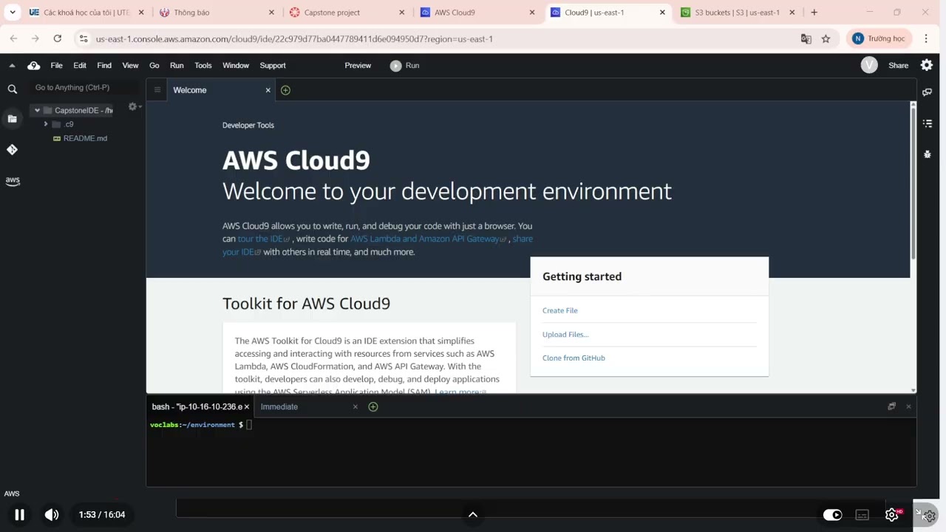Click the Run button with play icon
The height and width of the screenshot is (532, 946).
click(405, 66)
